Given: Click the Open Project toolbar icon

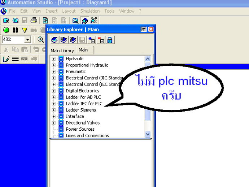Looking at the screenshot, I should 15,21.
